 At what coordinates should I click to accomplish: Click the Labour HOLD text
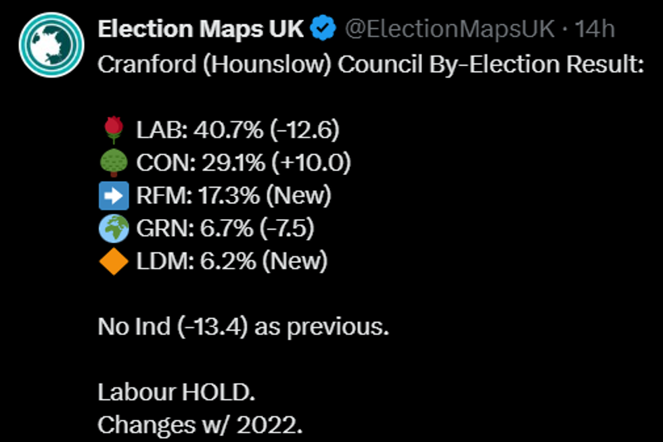177,392
